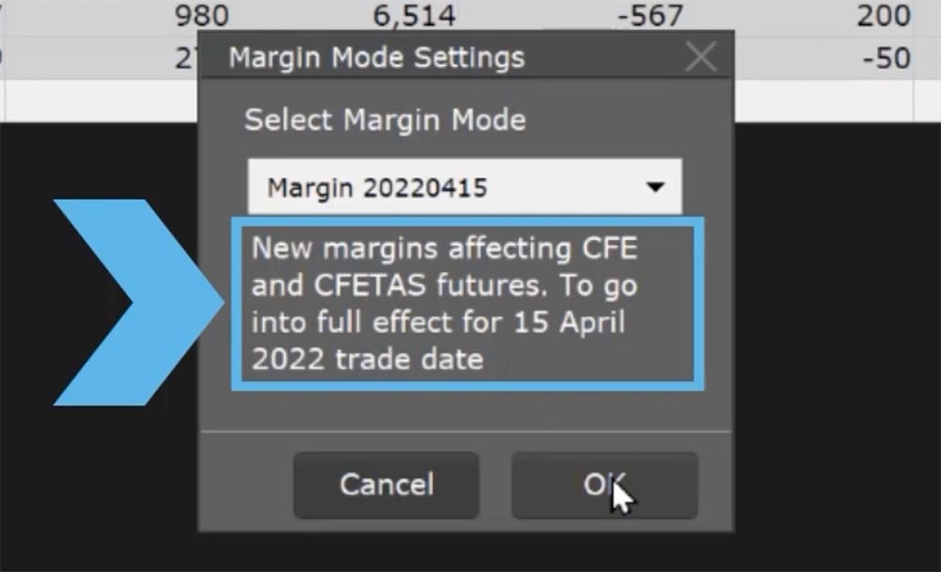Click the Cancel button

click(x=386, y=485)
